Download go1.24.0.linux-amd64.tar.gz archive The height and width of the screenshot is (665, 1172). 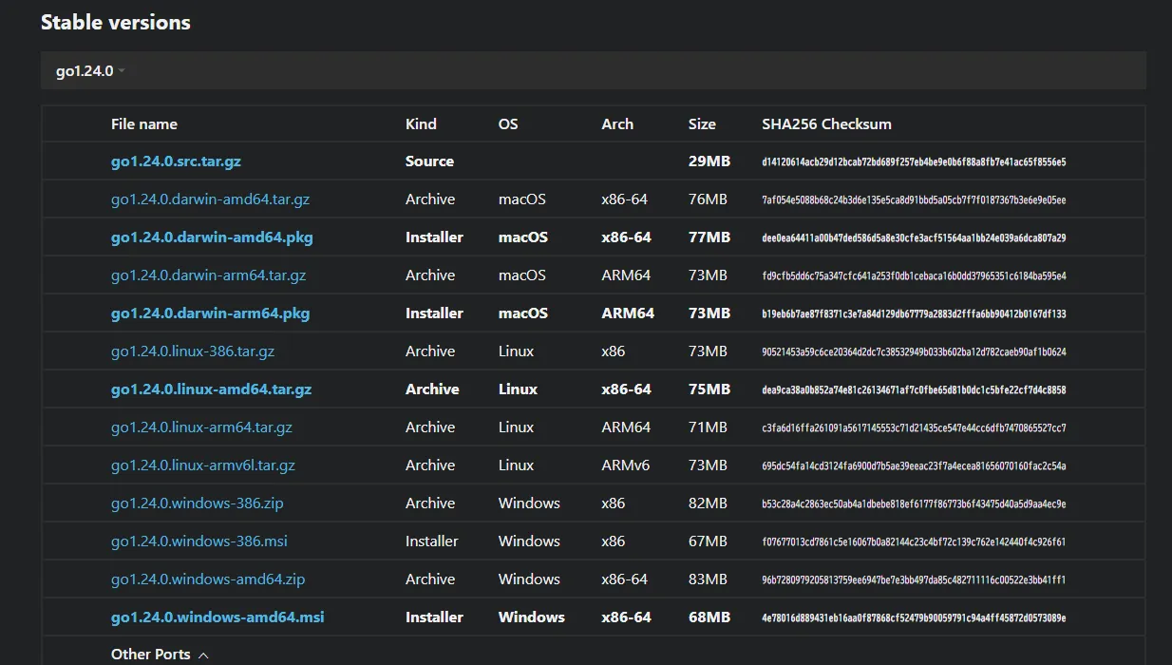211,389
